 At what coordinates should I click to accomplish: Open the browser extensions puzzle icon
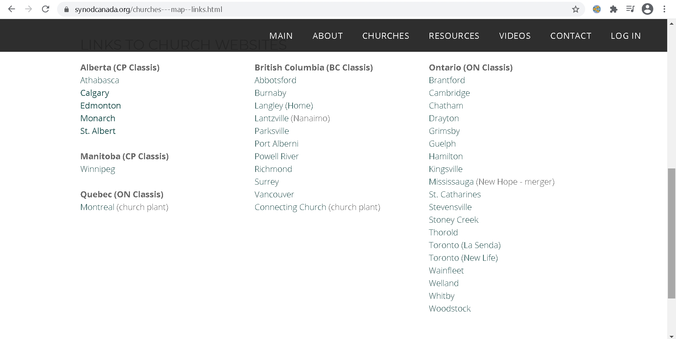coord(614,9)
